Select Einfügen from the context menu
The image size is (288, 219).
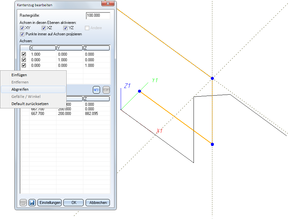pos(19,75)
